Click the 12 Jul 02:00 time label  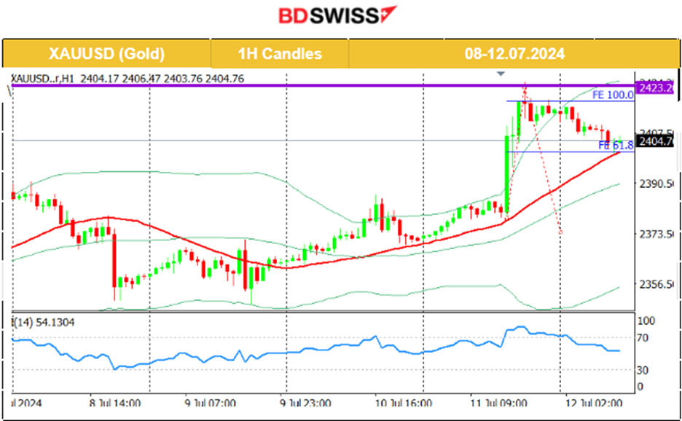[x=594, y=404]
